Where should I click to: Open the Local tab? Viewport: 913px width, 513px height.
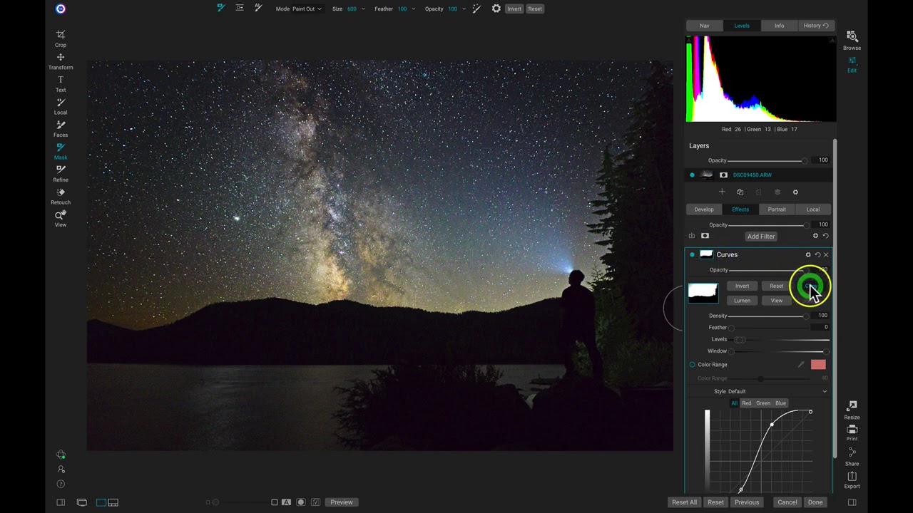coord(813,209)
